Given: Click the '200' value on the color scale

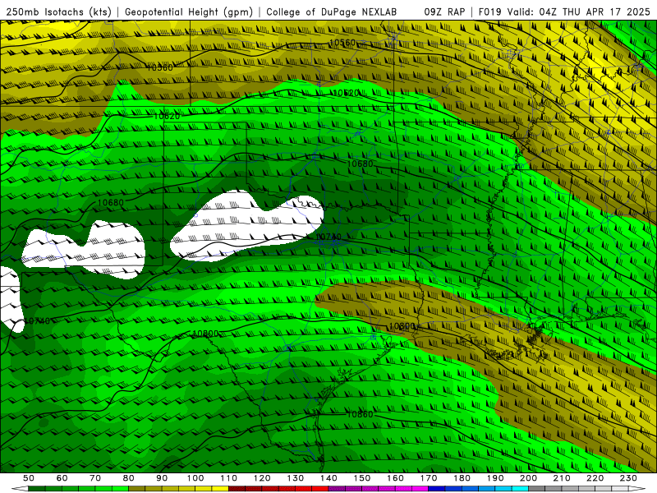Looking at the screenshot, I should pos(528,478).
